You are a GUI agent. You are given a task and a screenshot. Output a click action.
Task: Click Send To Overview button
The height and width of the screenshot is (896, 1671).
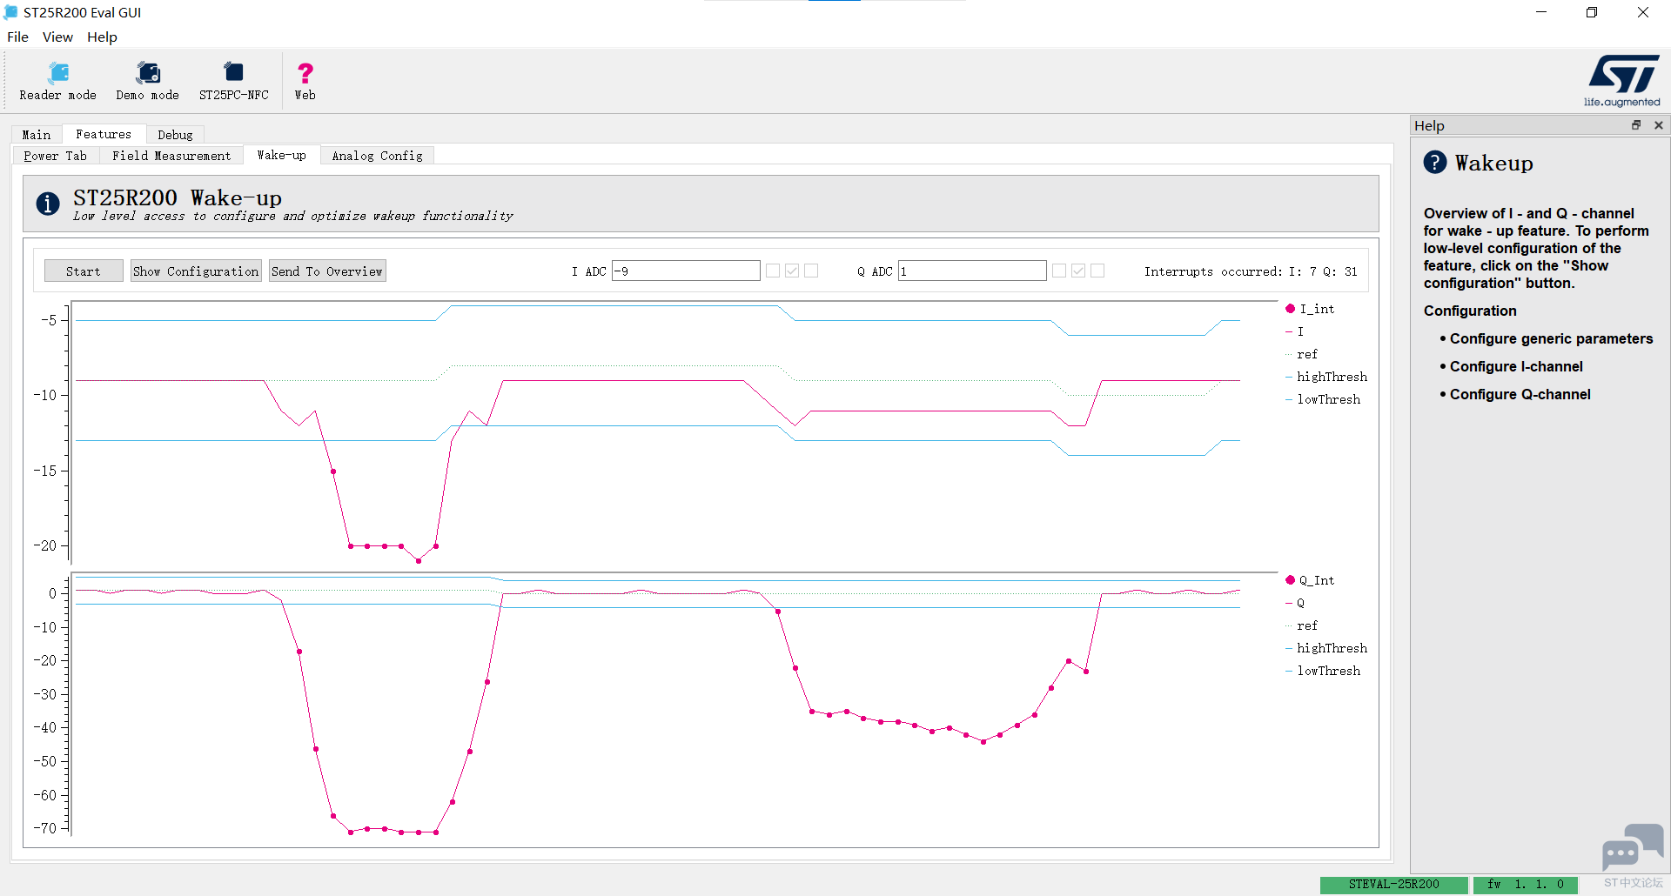point(327,271)
